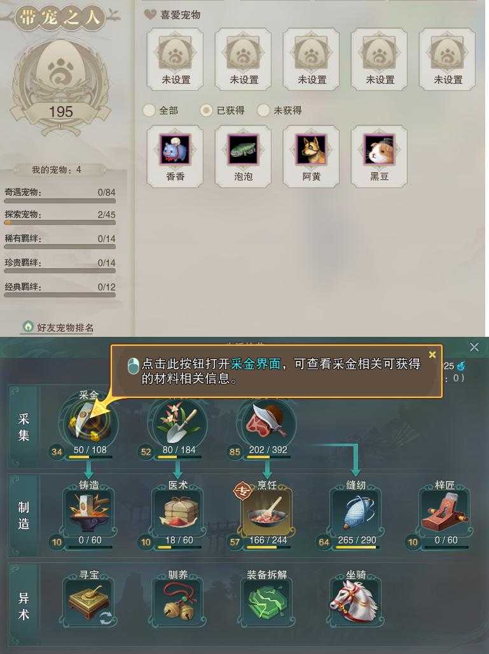Viewport: 489px width, 654px height.
Task: Click the gathering herb shovel icon
Action: click(178, 423)
